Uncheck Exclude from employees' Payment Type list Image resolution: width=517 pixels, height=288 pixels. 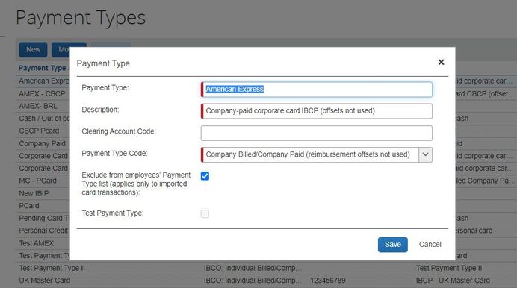tap(205, 176)
